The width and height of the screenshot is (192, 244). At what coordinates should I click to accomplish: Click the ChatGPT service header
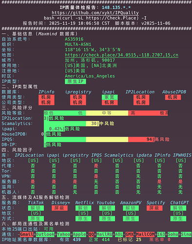179,203
